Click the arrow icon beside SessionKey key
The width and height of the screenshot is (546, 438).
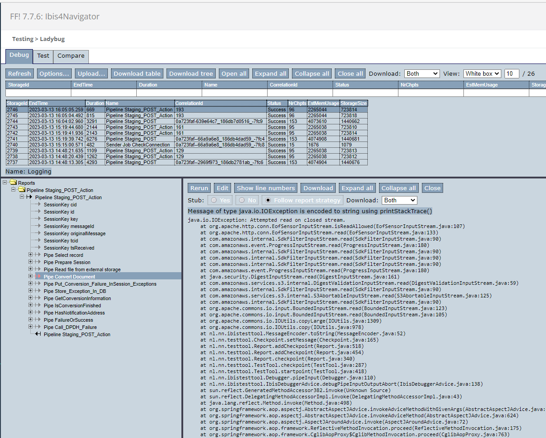(38, 219)
